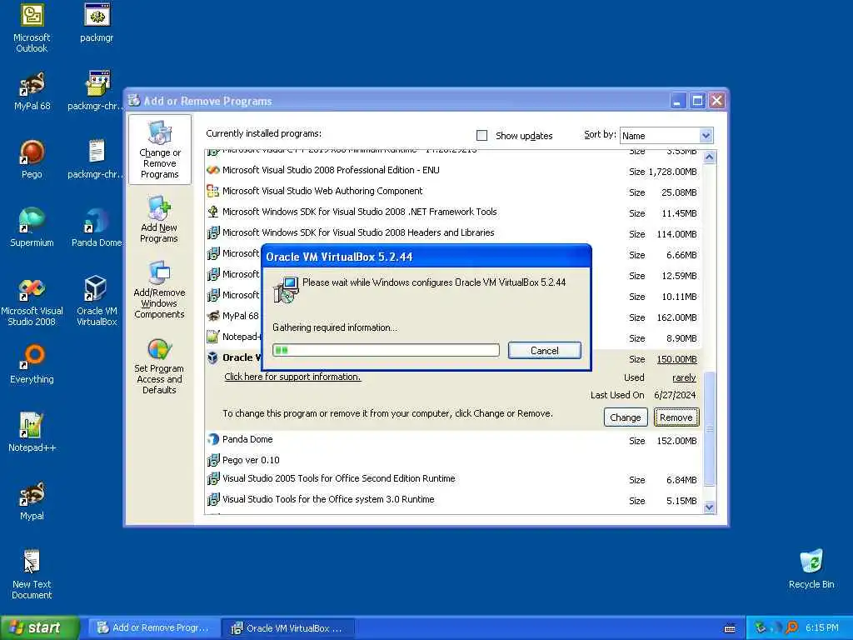Select Visual Studio Tools for Office 3.0 Runtime
Viewport: 853px width, 640px height.
click(x=454, y=500)
